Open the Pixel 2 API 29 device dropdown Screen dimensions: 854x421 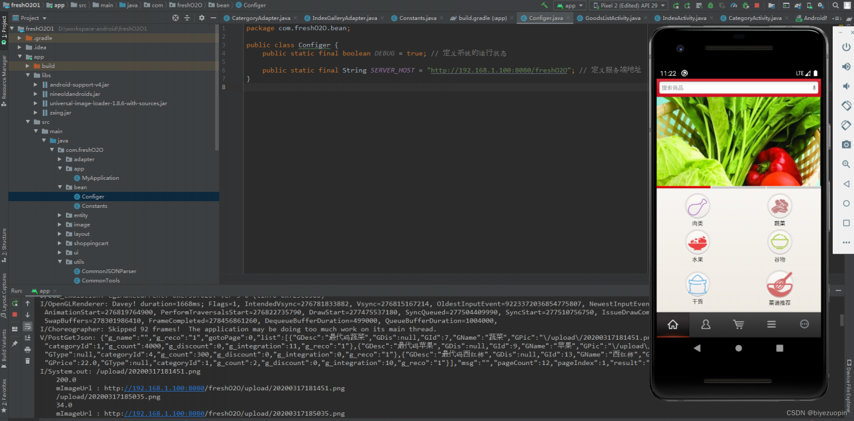tap(628, 5)
